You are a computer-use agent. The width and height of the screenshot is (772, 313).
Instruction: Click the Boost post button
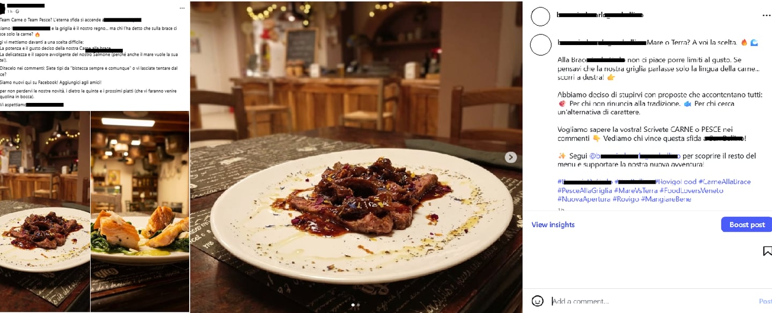747,225
